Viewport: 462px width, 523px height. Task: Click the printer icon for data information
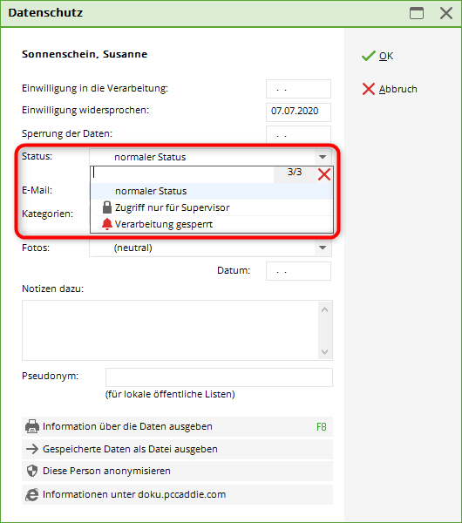point(32,426)
